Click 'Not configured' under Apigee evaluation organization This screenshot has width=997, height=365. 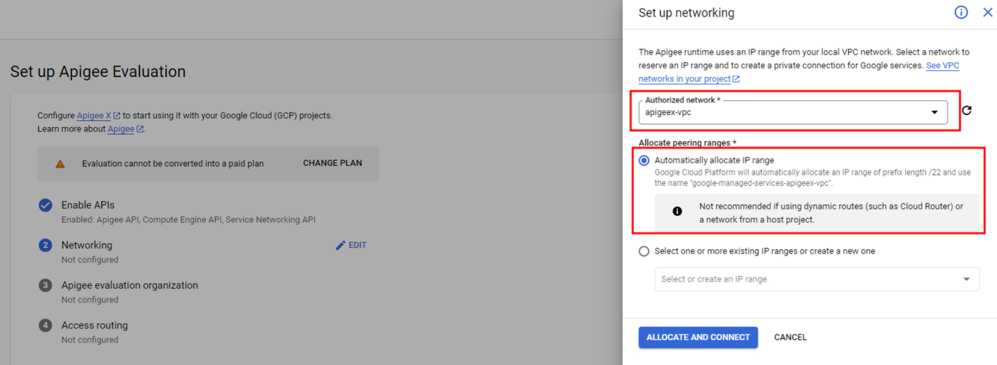click(90, 300)
